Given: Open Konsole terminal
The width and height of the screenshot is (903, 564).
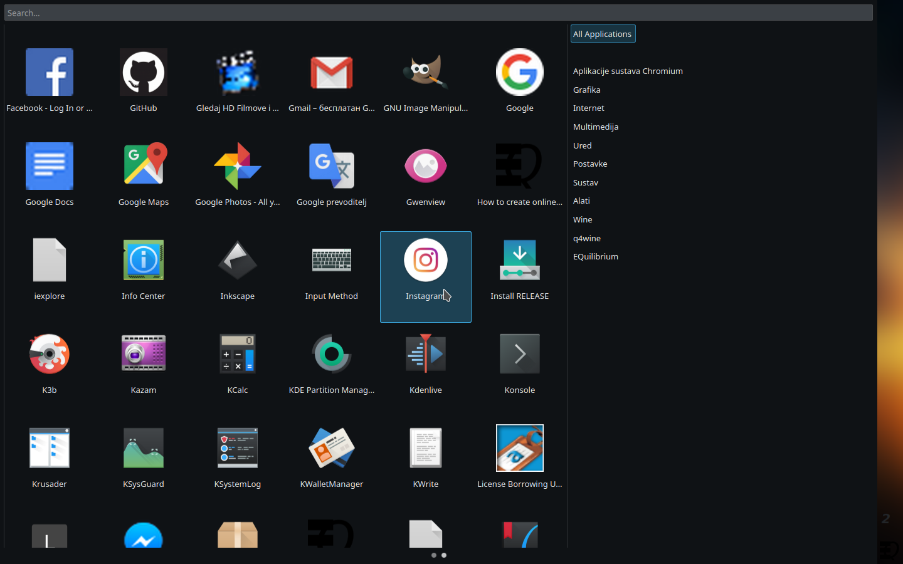Looking at the screenshot, I should pos(520,354).
